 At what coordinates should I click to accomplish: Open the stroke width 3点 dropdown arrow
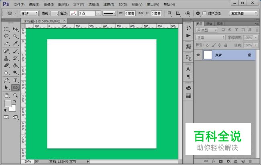pos(98,13)
